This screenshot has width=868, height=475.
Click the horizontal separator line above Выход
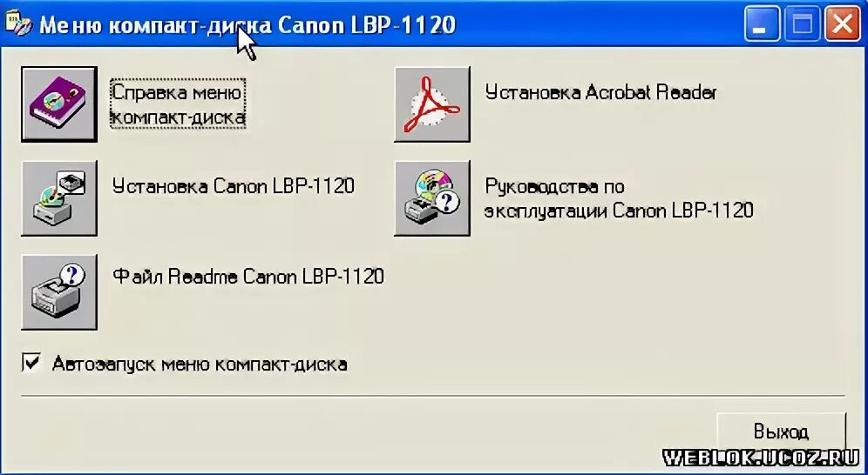(433, 396)
